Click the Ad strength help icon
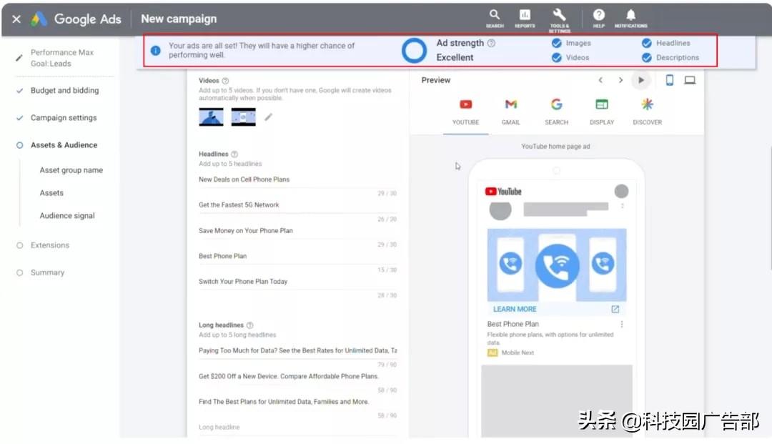Viewport: 772px width, 444px height. pos(491,44)
